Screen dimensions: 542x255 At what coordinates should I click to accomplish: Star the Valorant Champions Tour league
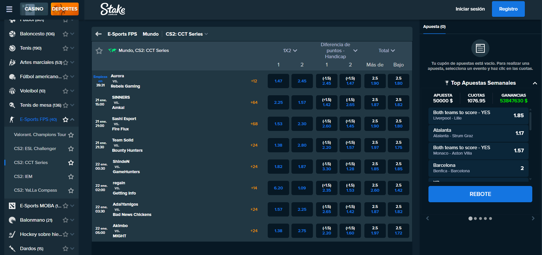[71, 135]
